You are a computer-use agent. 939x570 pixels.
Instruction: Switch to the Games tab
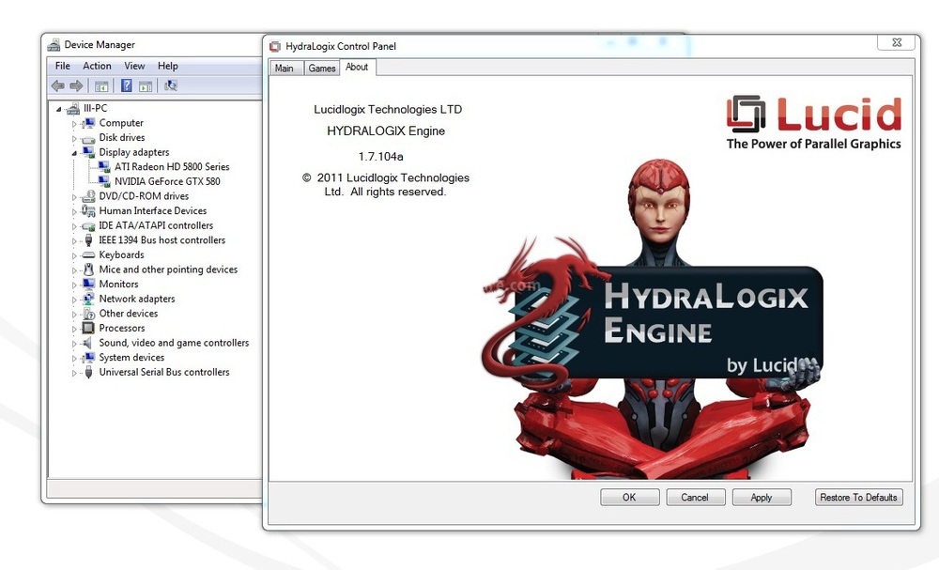tap(321, 69)
